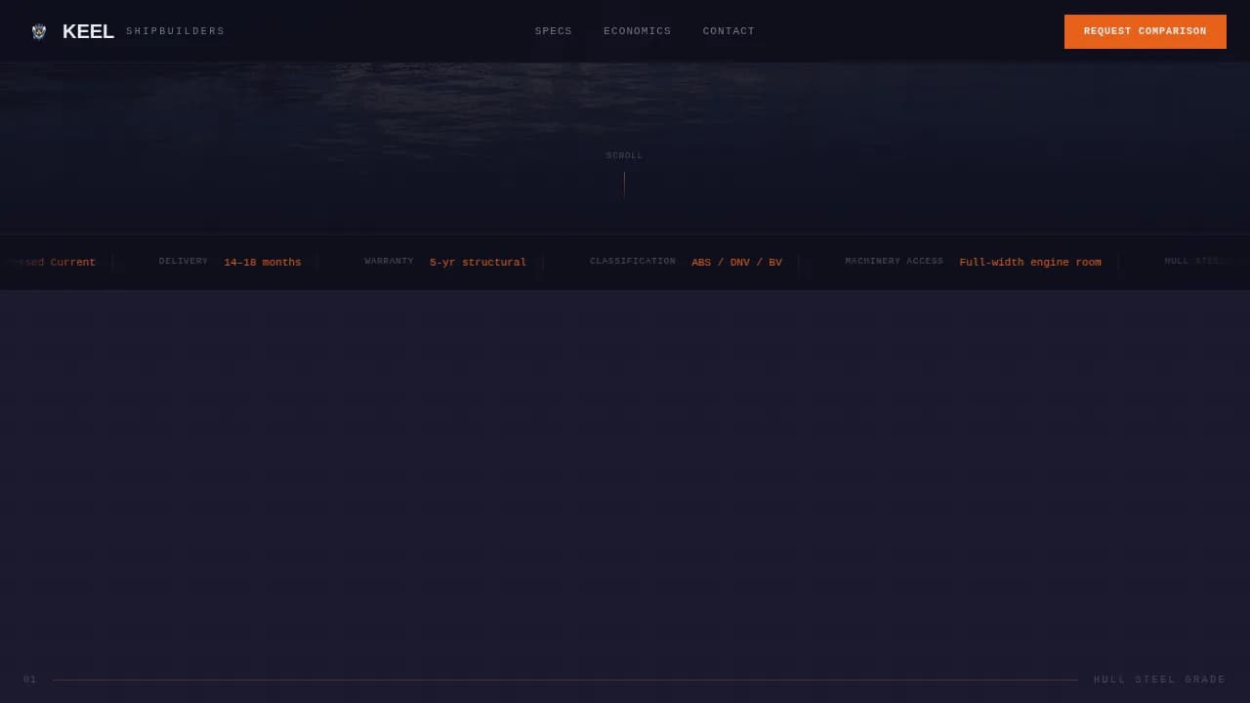This screenshot has height=703, width=1250.
Task: Click the section number 01 marker
Action: tap(30, 680)
